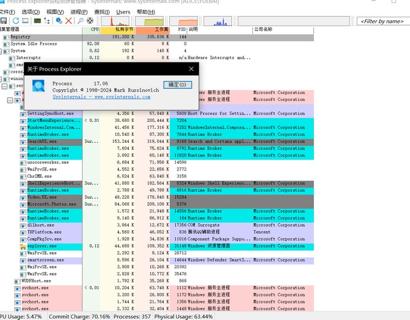
Task: Click the Refresh toolbar icon
Action: (14, 21)
